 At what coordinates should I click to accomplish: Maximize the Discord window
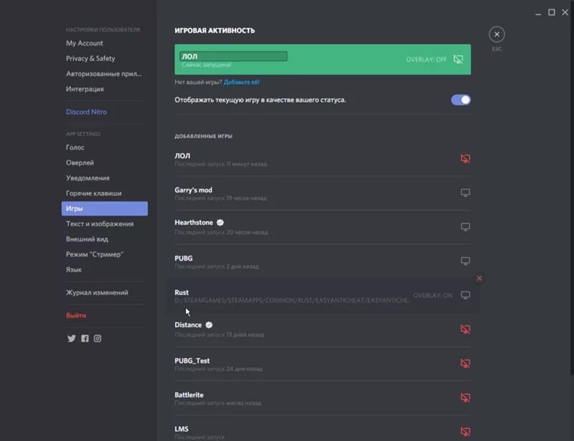pos(551,12)
